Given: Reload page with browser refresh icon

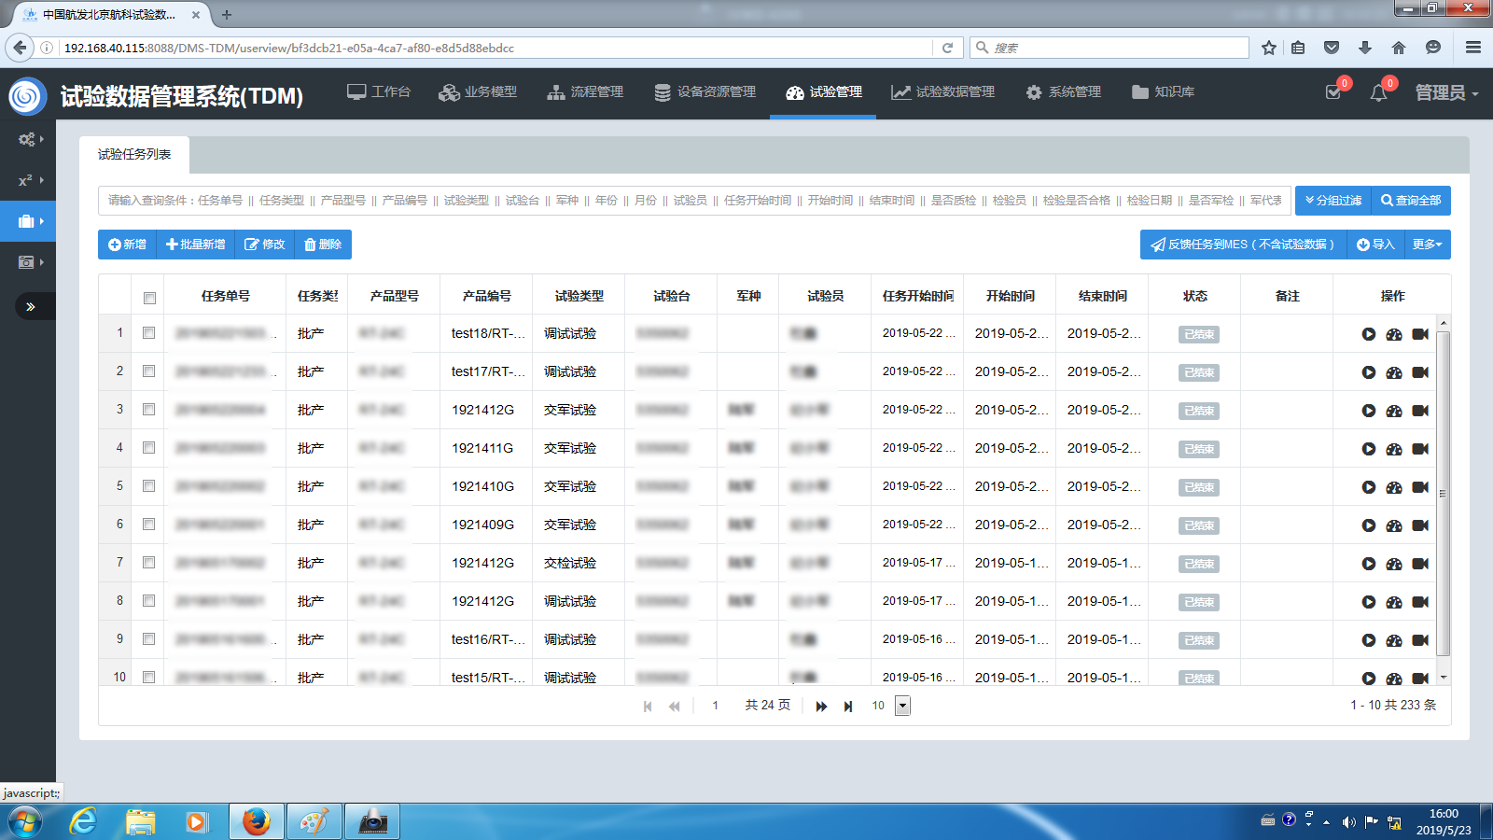Looking at the screenshot, I should click(947, 48).
